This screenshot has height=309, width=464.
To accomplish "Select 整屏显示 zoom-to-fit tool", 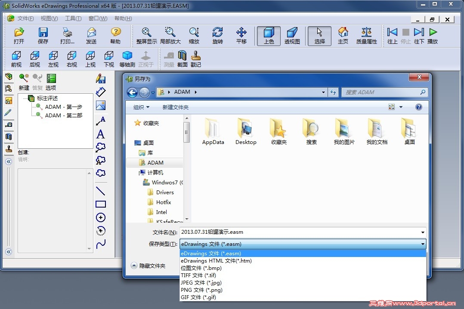I will coord(146,35).
